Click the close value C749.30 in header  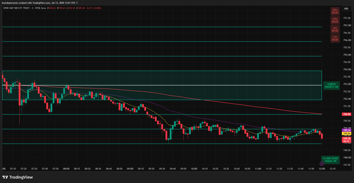point(81,8)
